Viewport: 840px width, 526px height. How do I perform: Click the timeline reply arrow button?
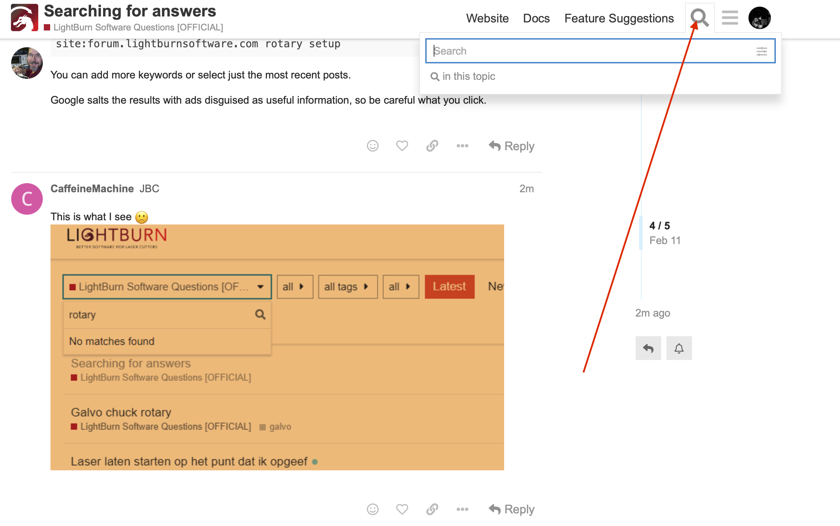point(648,348)
